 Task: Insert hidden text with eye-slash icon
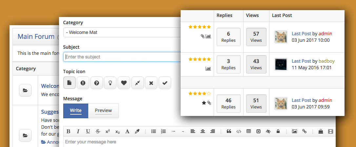tap(268, 131)
